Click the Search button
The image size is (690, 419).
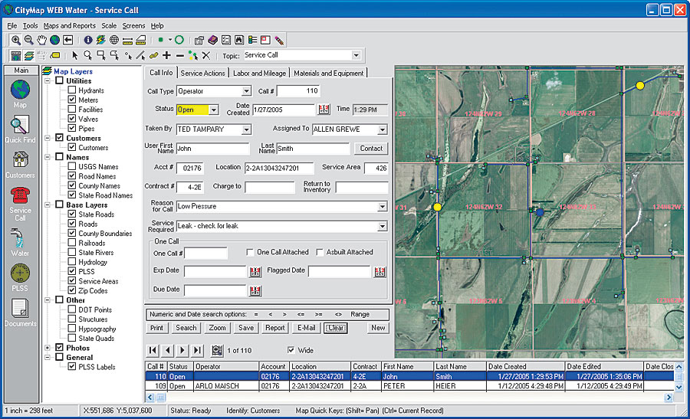[x=186, y=328]
